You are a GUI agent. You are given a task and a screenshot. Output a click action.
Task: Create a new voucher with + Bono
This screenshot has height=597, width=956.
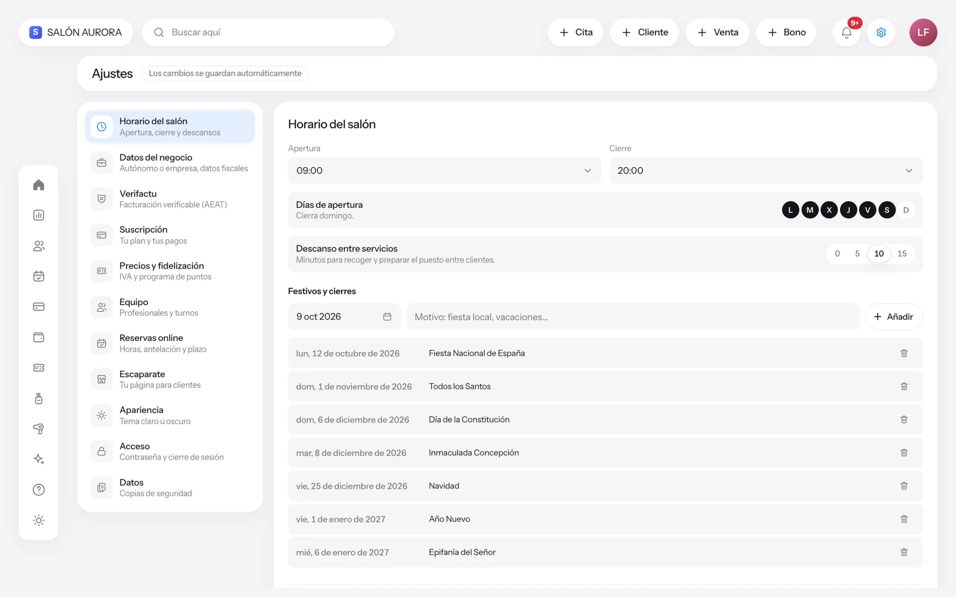point(786,32)
